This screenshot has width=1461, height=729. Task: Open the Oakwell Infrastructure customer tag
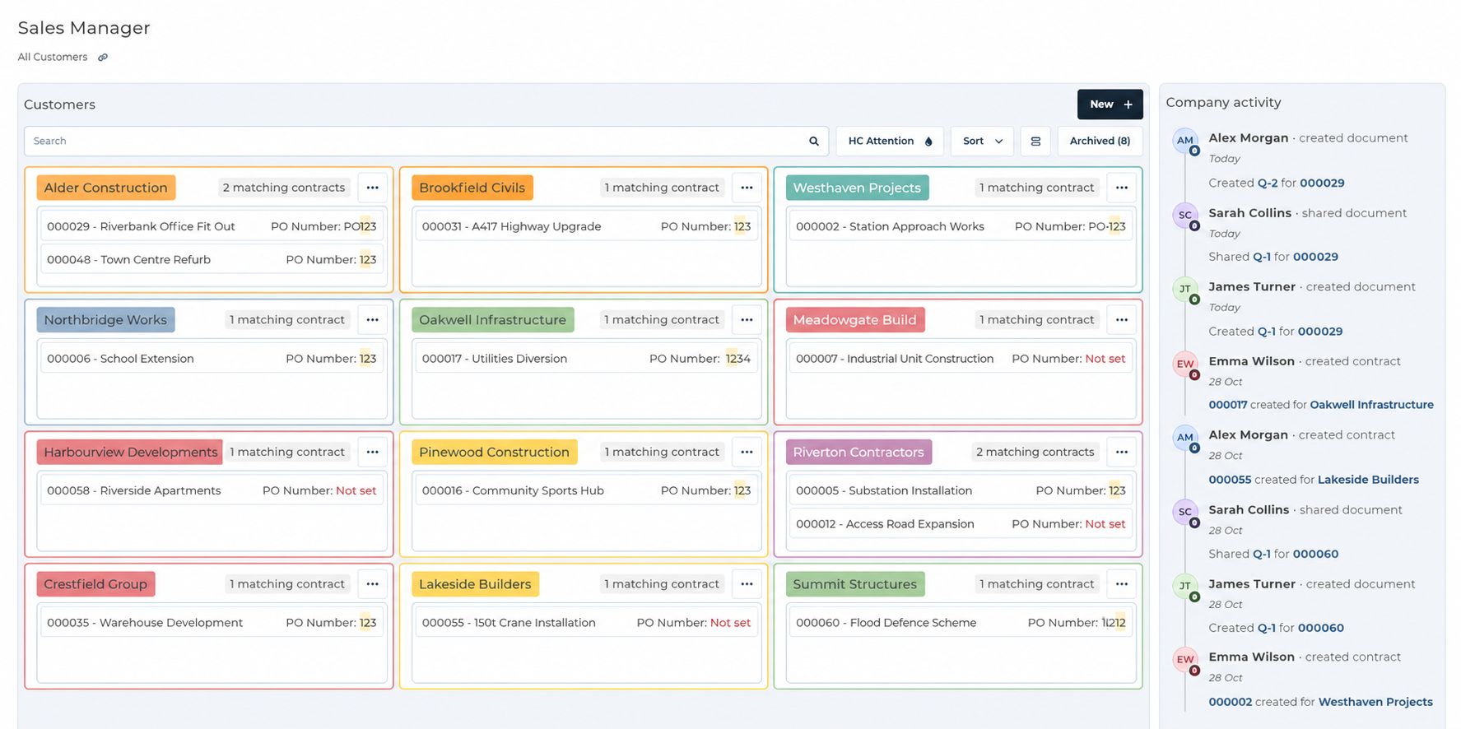point(492,320)
